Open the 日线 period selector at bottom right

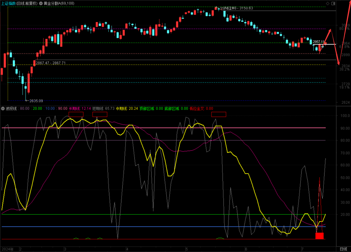click(343, 249)
